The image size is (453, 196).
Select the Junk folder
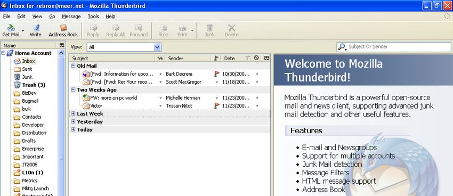point(27,77)
